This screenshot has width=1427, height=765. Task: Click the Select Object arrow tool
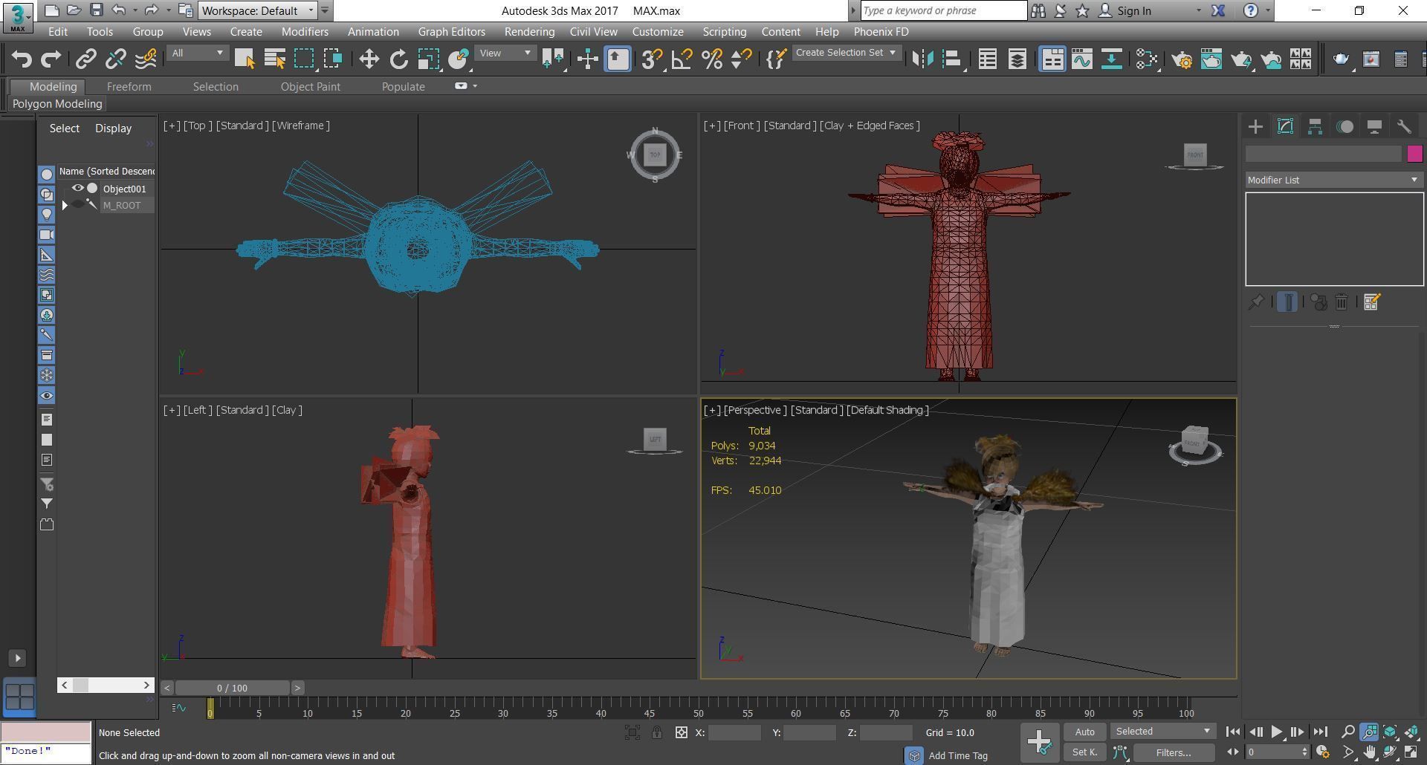click(245, 59)
